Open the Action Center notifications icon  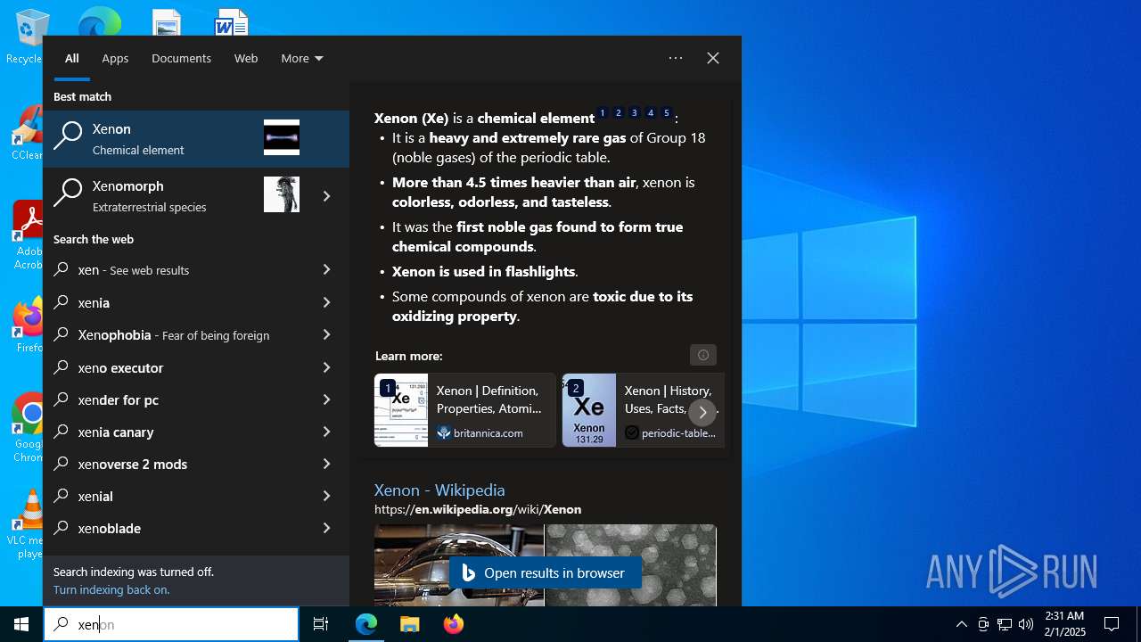(x=1112, y=624)
